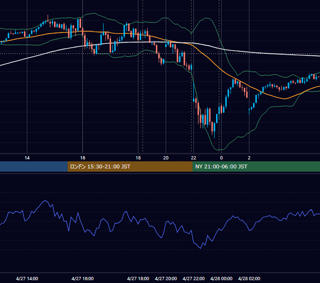This screenshot has height=283, width=320.
Task: Click the 4/27 18:00 date label
Action: point(138,278)
